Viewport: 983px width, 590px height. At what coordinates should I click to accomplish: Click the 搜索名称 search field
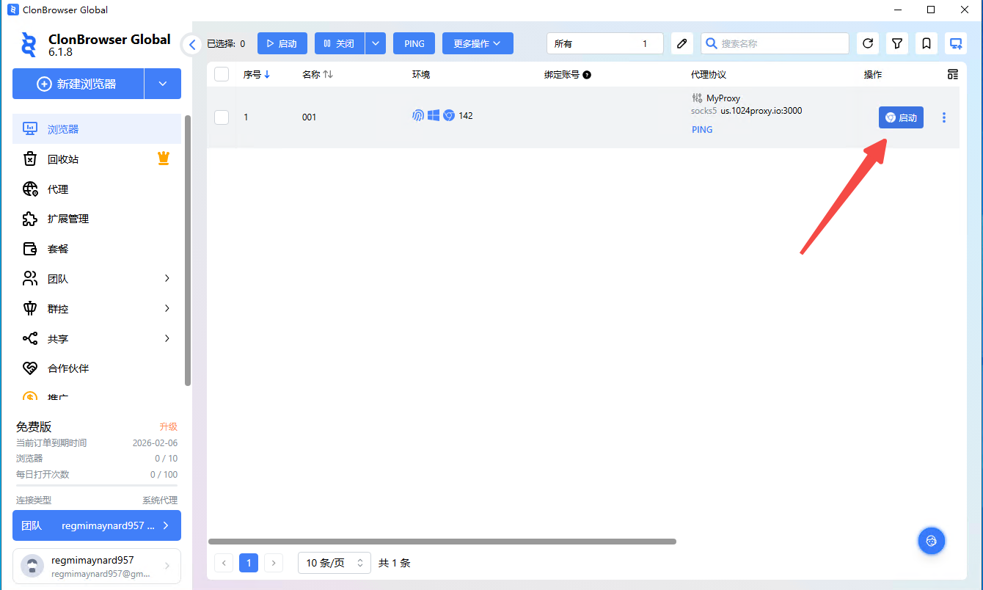point(781,43)
